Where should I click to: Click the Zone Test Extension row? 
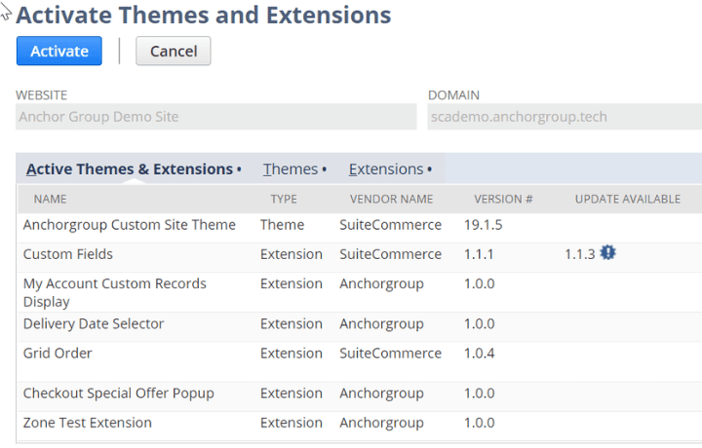click(x=88, y=423)
